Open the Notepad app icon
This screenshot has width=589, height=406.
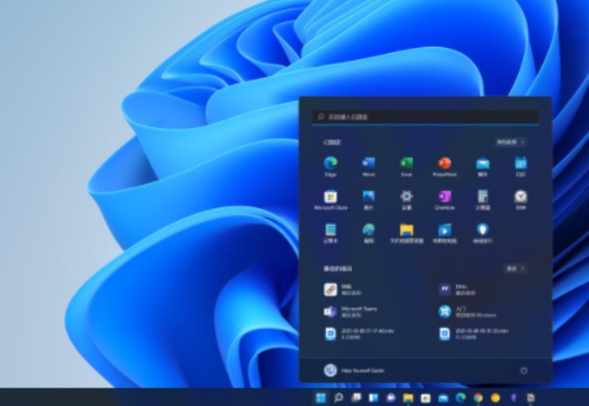(331, 229)
